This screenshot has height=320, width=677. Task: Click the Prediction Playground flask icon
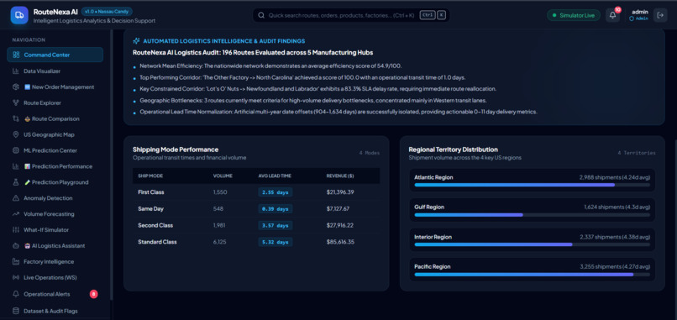coord(16,182)
